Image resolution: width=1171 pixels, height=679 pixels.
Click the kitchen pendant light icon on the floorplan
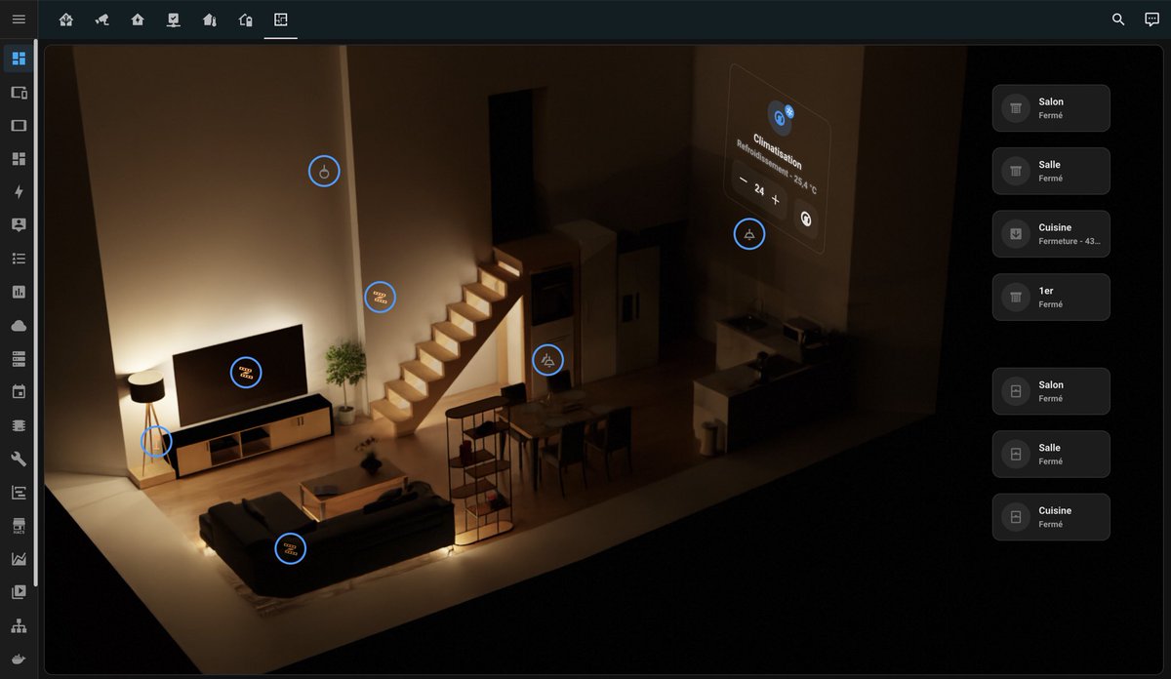(x=748, y=233)
